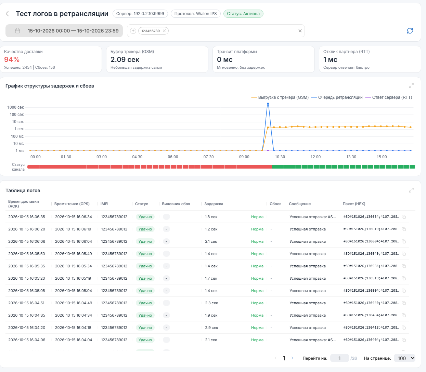Expand the delay chart to fullscreen
This screenshot has height=372, width=426.
coord(411,85)
